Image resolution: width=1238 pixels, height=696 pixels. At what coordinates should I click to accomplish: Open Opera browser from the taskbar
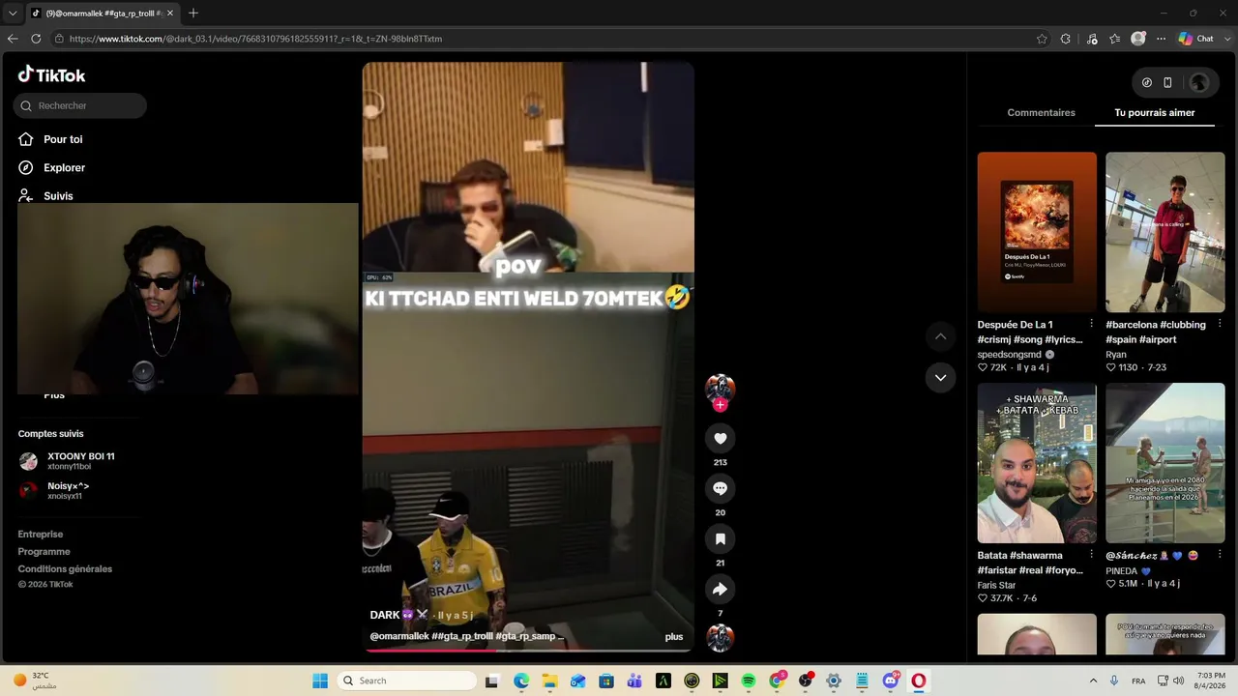[x=919, y=681]
